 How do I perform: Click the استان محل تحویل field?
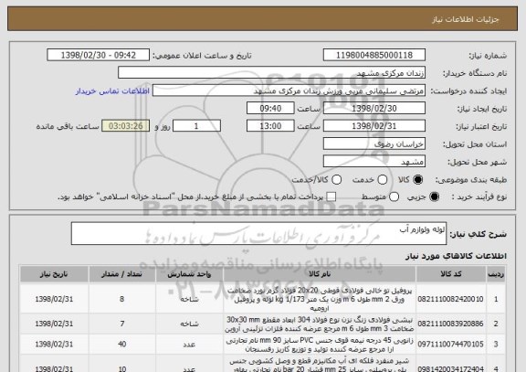(x=374, y=144)
